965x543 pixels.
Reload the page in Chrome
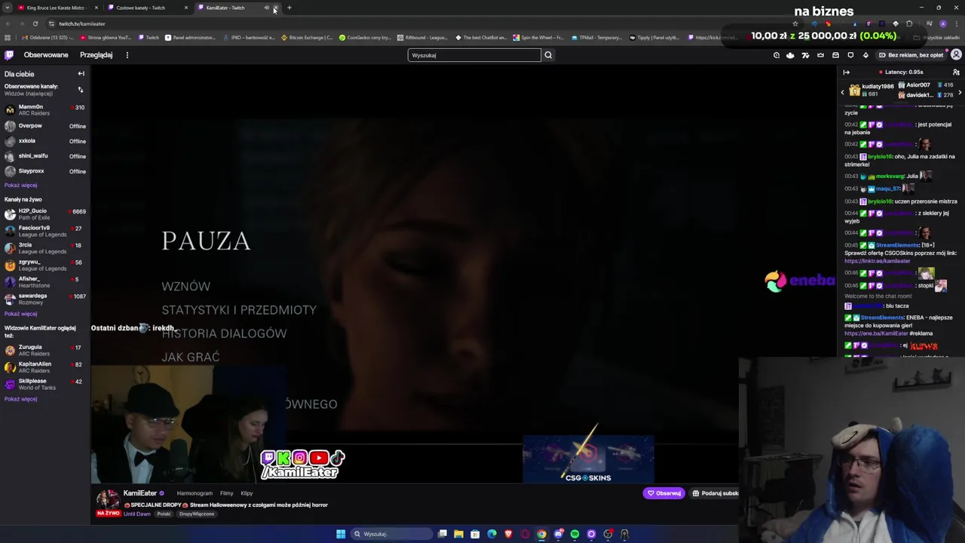coord(35,23)
